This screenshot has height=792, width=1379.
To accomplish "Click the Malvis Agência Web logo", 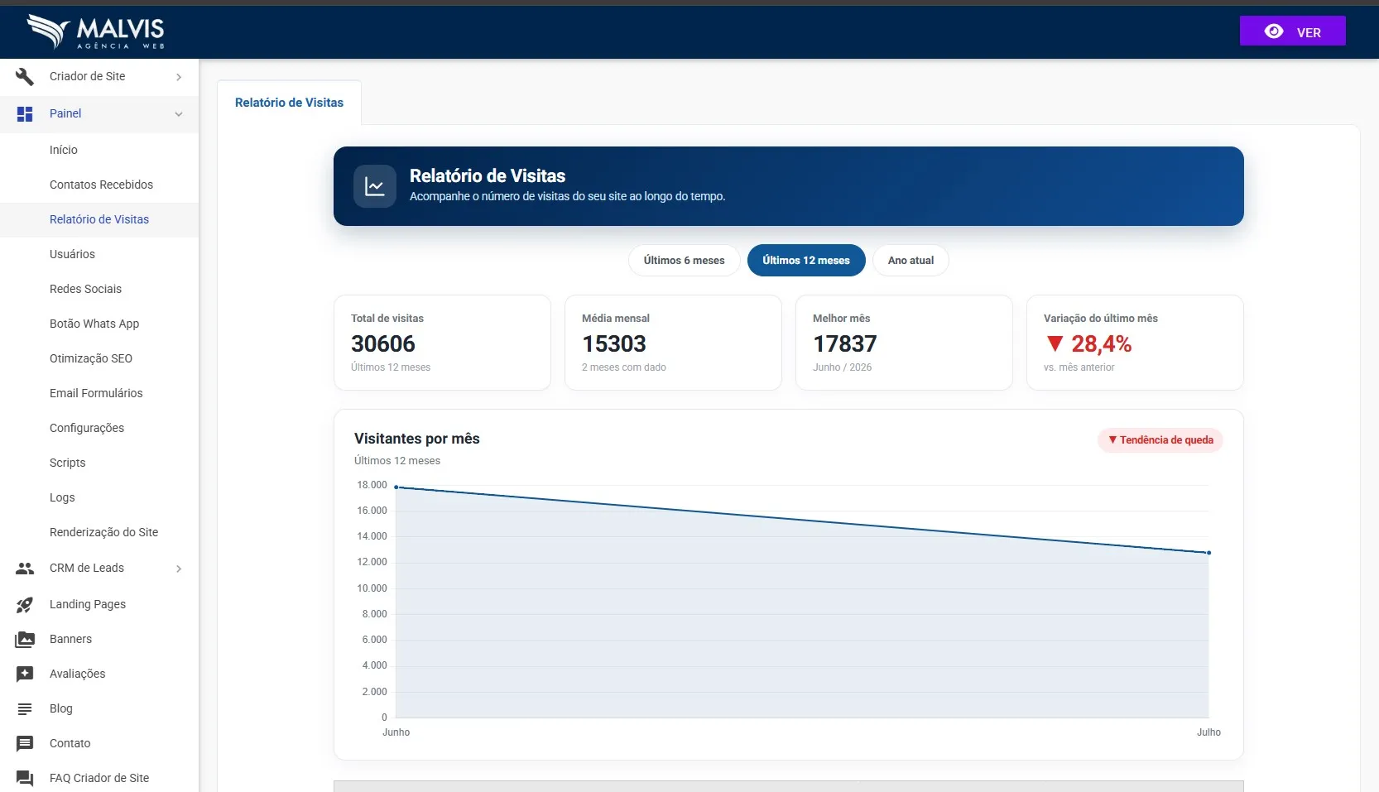I will click(x=96, y=31).
